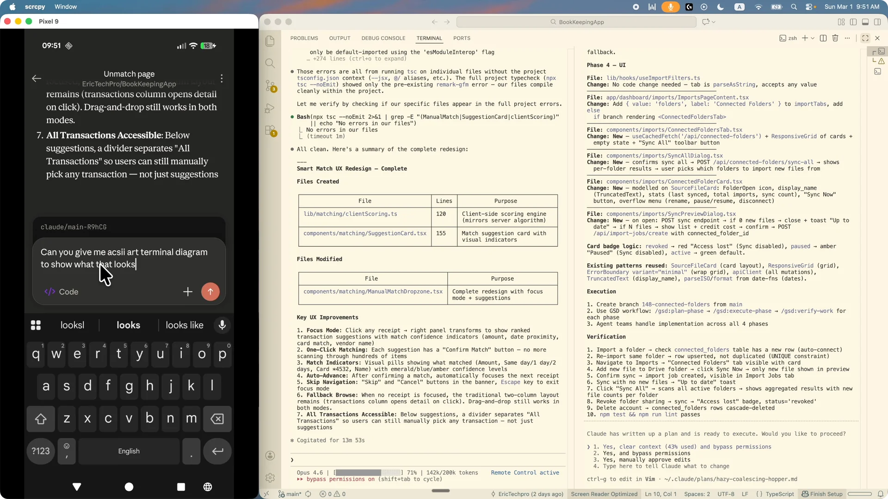Click Ln 10, Col 1 cursor position
This screenshot has width=888, height=499.
pos(660,494)
